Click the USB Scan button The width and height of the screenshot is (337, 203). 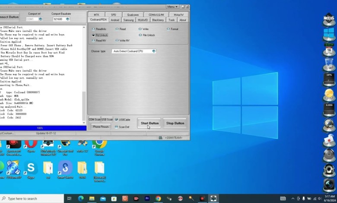click(107, 120)
